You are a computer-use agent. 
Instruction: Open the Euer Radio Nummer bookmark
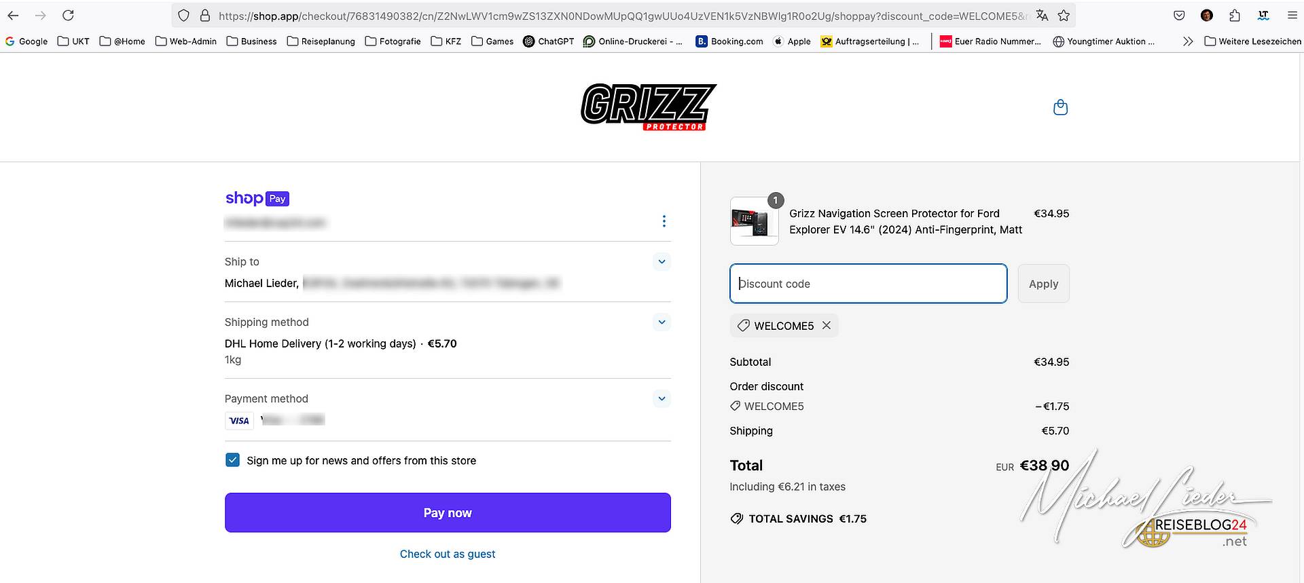[990, 41]
